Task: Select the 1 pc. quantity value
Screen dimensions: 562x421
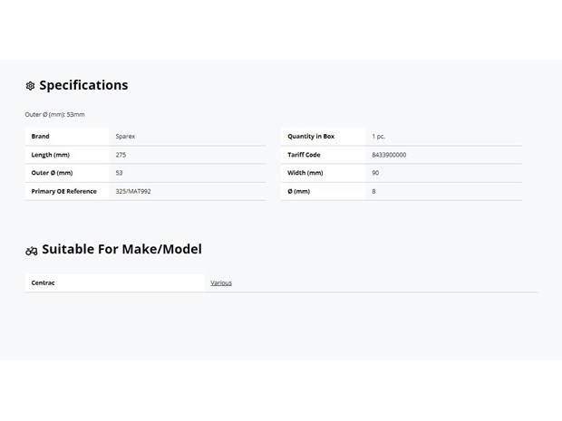Action: 379,137
